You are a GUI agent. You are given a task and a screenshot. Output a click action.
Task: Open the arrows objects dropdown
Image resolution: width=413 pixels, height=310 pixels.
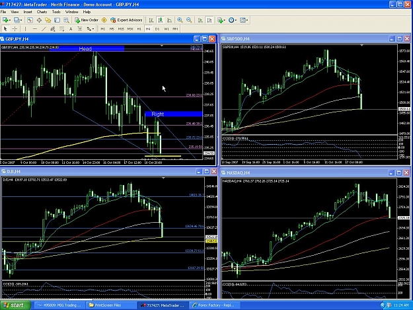[x=91, y=29]
